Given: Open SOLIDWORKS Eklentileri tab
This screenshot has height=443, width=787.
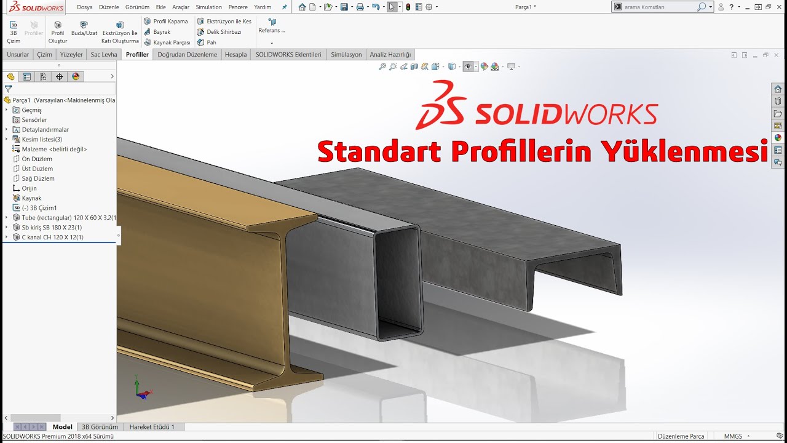Looking at the screenshot, I should tap(288, 55).
